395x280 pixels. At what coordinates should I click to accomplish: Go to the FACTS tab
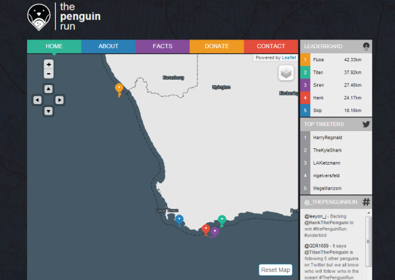coord(163,46)
